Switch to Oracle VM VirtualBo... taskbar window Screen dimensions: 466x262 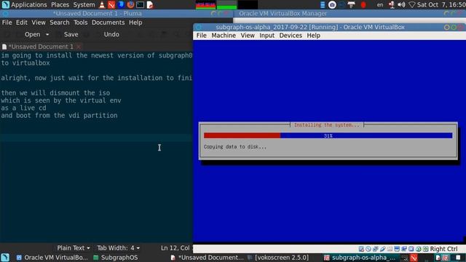pos(52,258)
